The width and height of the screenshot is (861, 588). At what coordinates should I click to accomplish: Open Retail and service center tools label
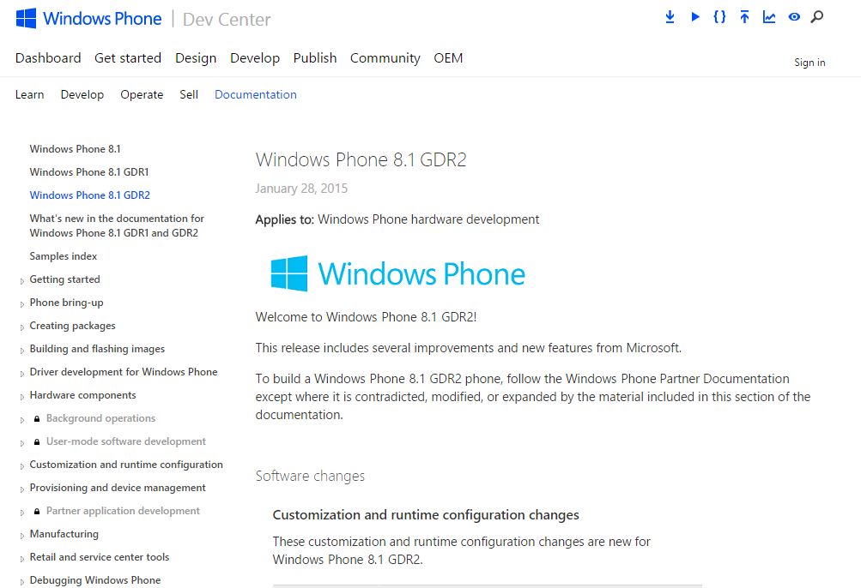100,557
